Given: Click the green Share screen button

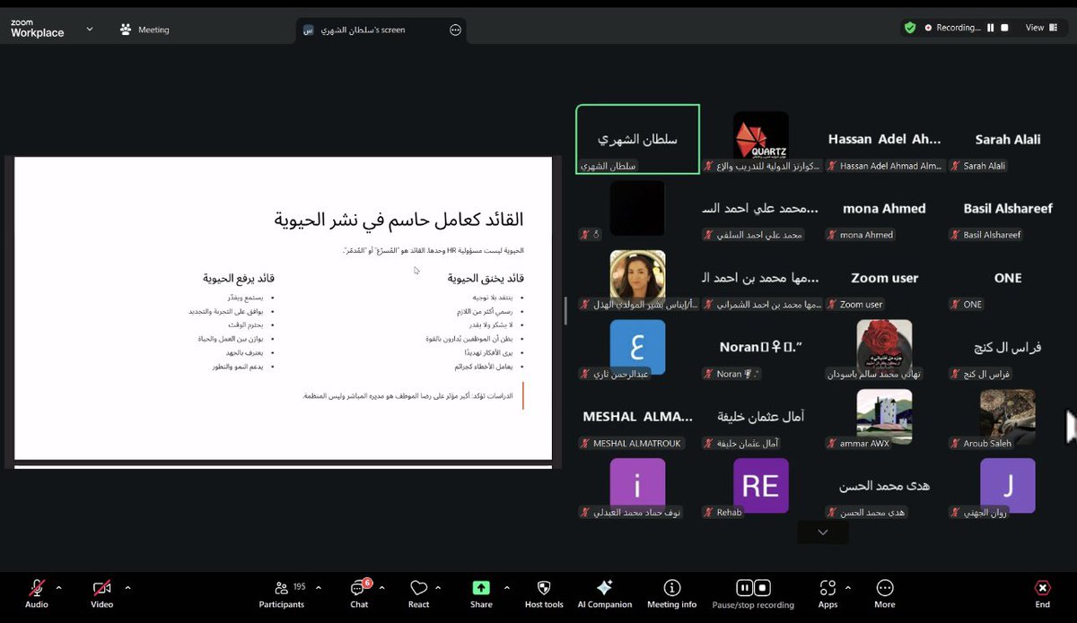Looking at the screenshot, I should coord(481,593).
